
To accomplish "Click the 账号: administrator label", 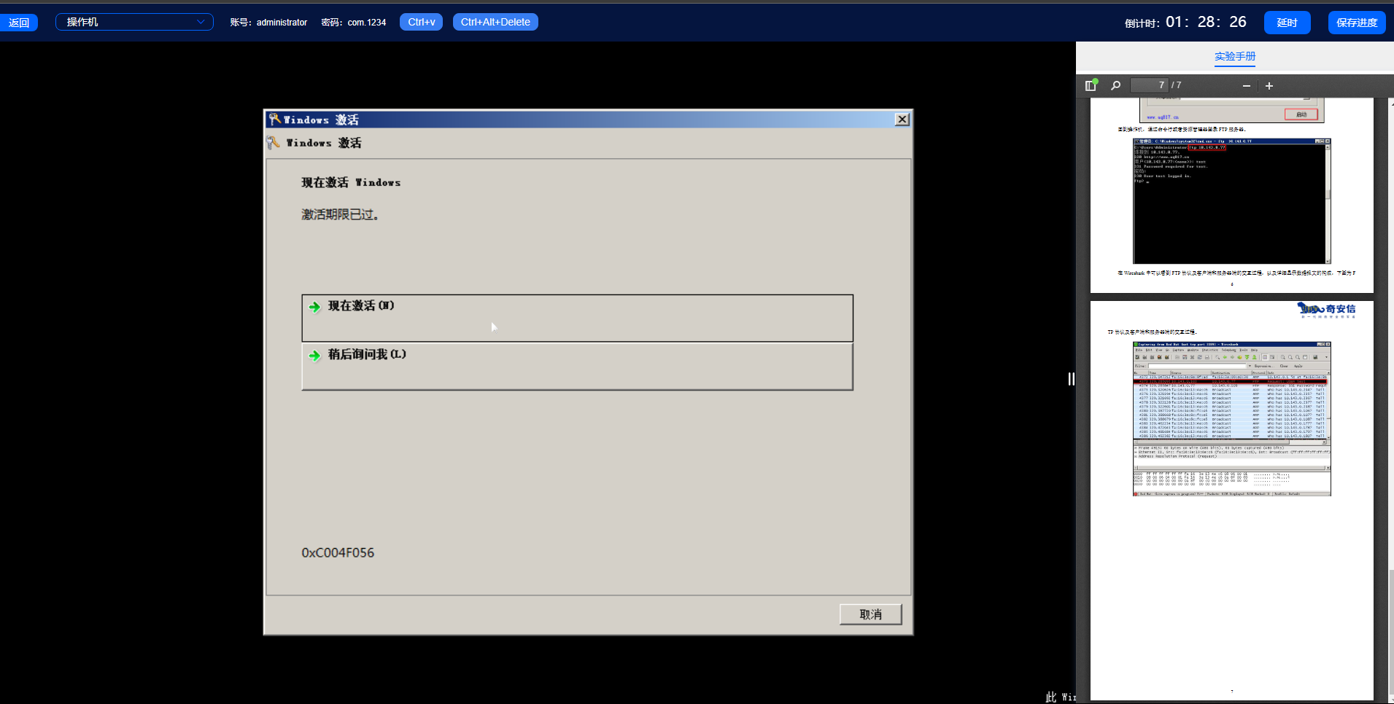I will 268,23.
